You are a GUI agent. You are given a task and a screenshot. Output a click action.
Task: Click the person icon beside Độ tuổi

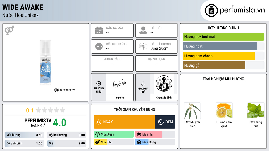(x=143, y=30)
